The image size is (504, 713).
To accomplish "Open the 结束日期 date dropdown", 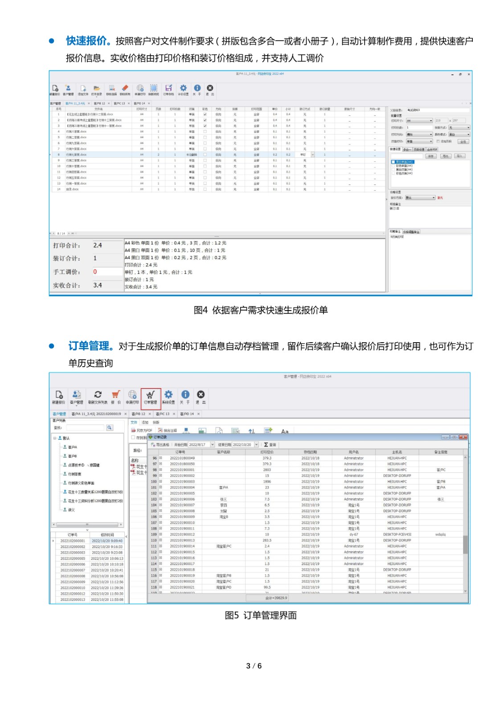I will 256,445.
